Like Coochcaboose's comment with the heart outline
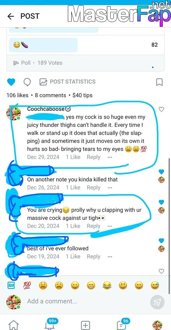This screenshot has height=330, width=171. 161,109
